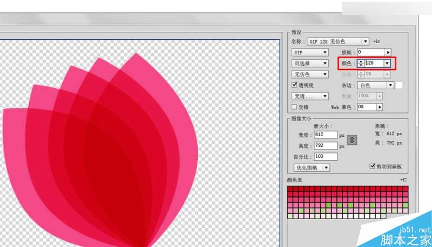This screenshot has height=247, width=432.
Task: Open the 优化图稿 dropdown
Action: click(x=312, y=168)
